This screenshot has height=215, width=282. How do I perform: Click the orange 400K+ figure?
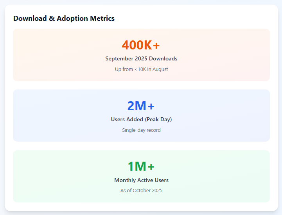[x=141, y=45]
